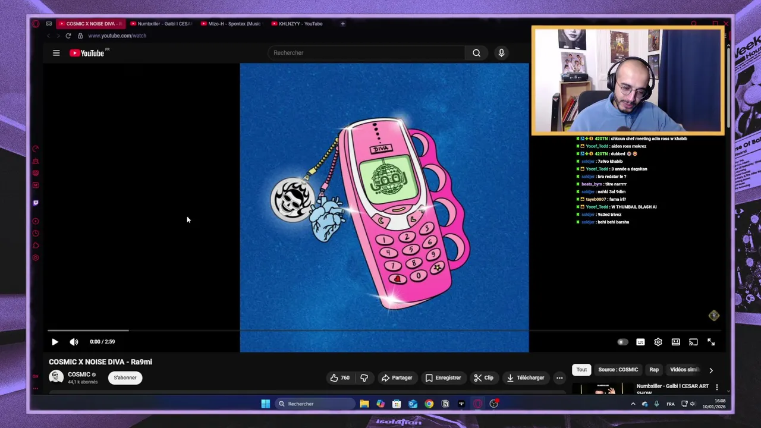This screenshot has height=428, width=761.
Task: Open the YouTube hamburger guide menu
Action: tap(56, 53)
